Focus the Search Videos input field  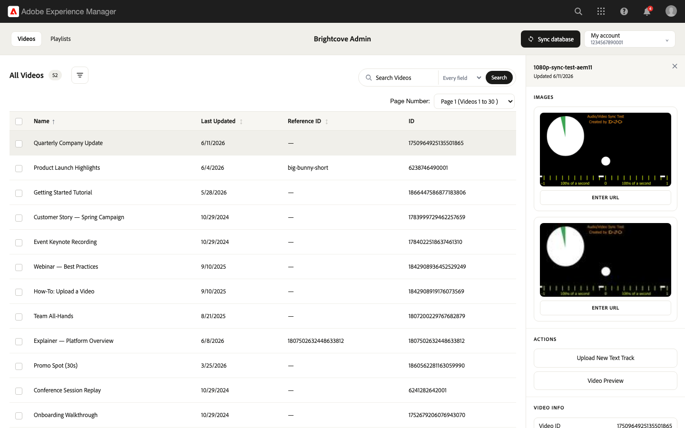coord(404,78)
